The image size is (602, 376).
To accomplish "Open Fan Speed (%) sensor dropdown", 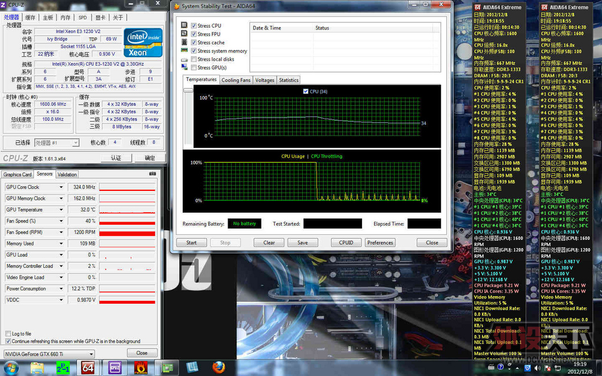I will tap(61, 221).
